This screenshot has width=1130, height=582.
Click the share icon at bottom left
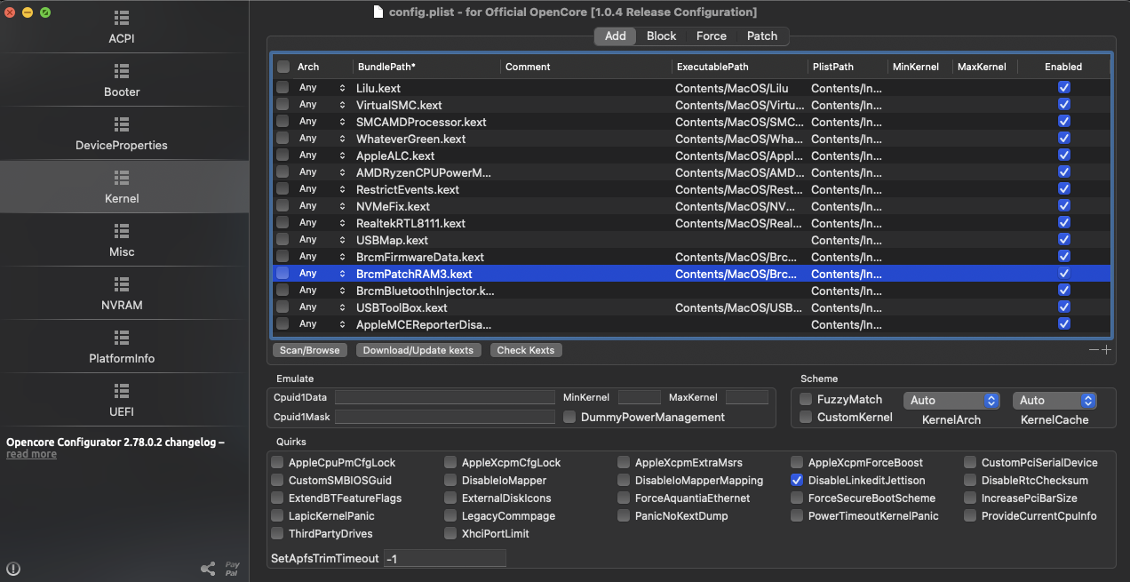click(208, 569)
